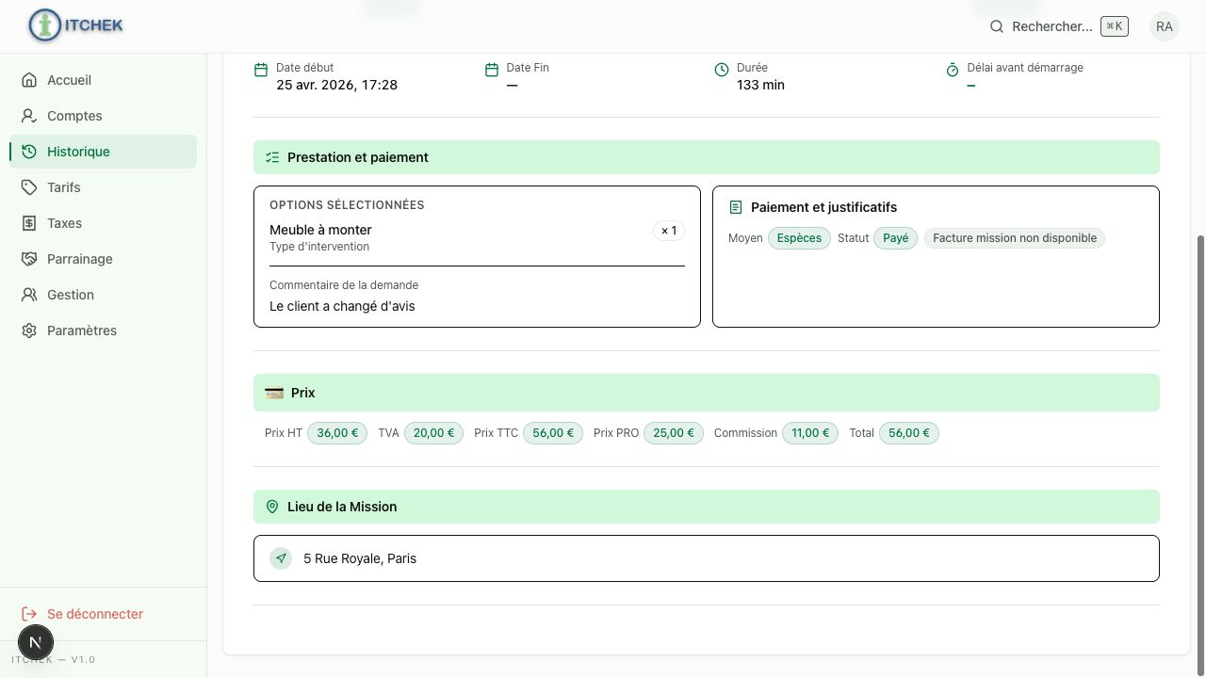The width and height of the screenshot is (1206, 678).
Task: Click the Lieu de la Mission pin icon
Action: 272,507
